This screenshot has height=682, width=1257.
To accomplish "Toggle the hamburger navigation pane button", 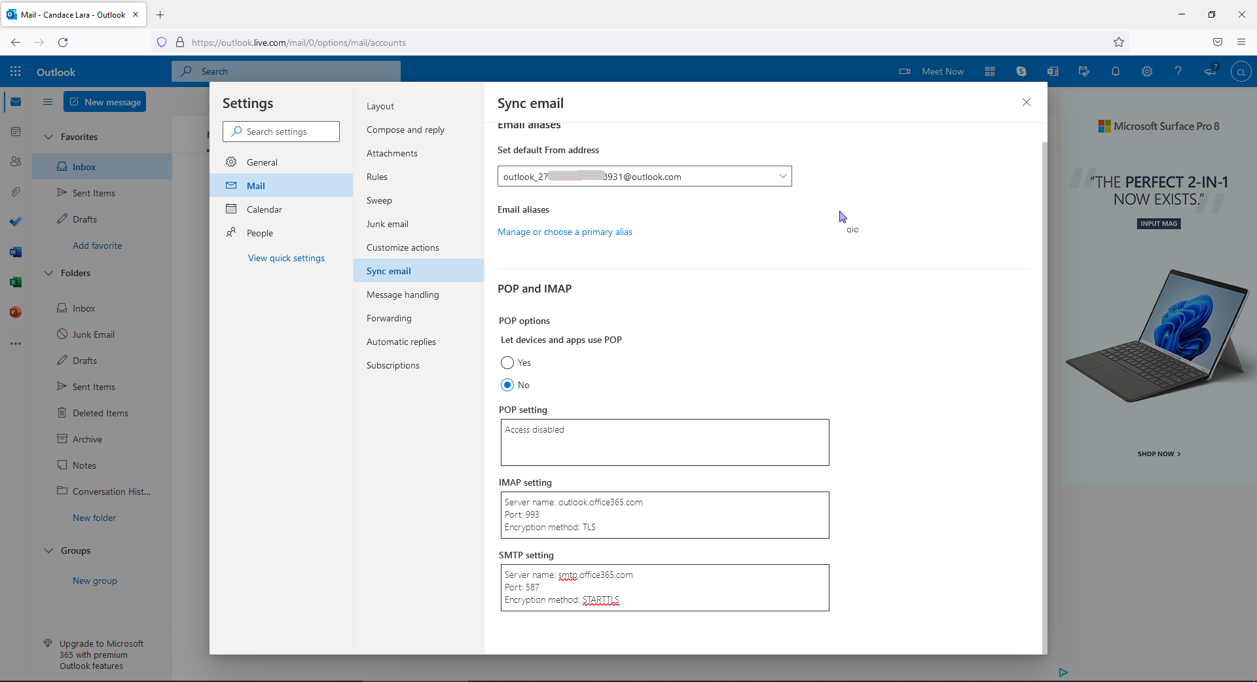I will tap(48, 101).
